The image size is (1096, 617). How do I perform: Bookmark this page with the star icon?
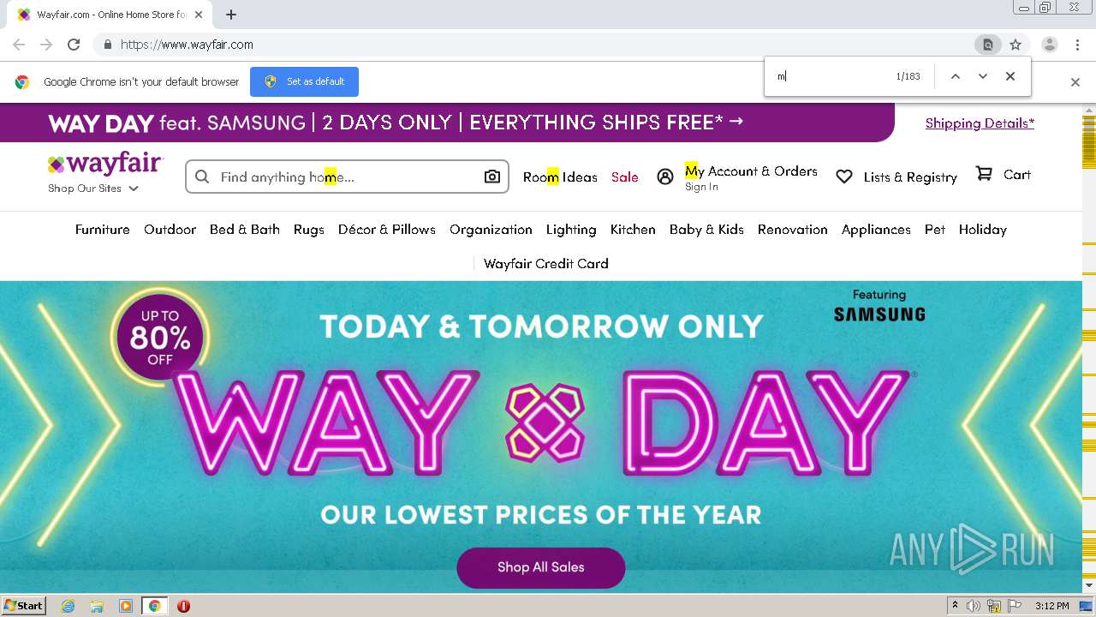click(x=1016, y=45)
